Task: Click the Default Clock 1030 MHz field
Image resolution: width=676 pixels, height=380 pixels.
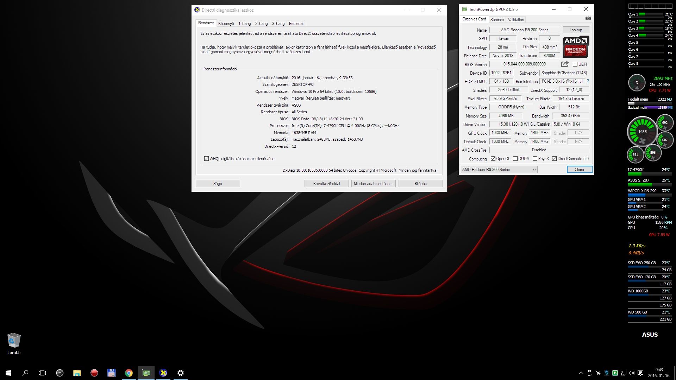Action: coord(500,141)
